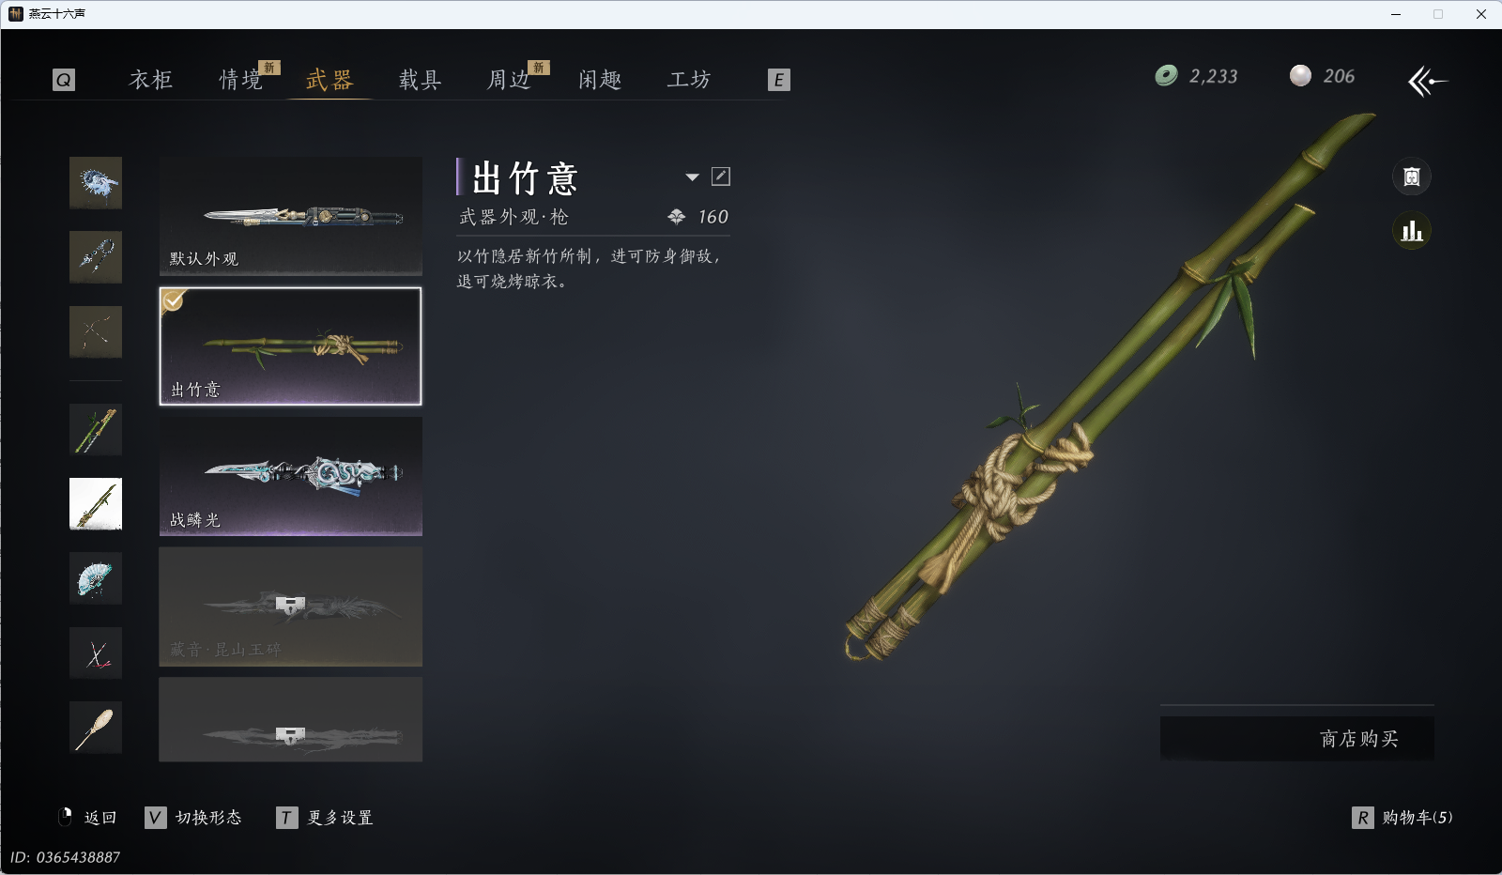Open the 载具 tab
1502x875 pixels.
420,80
